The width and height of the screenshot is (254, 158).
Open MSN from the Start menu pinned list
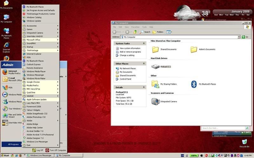pos(11,88)
